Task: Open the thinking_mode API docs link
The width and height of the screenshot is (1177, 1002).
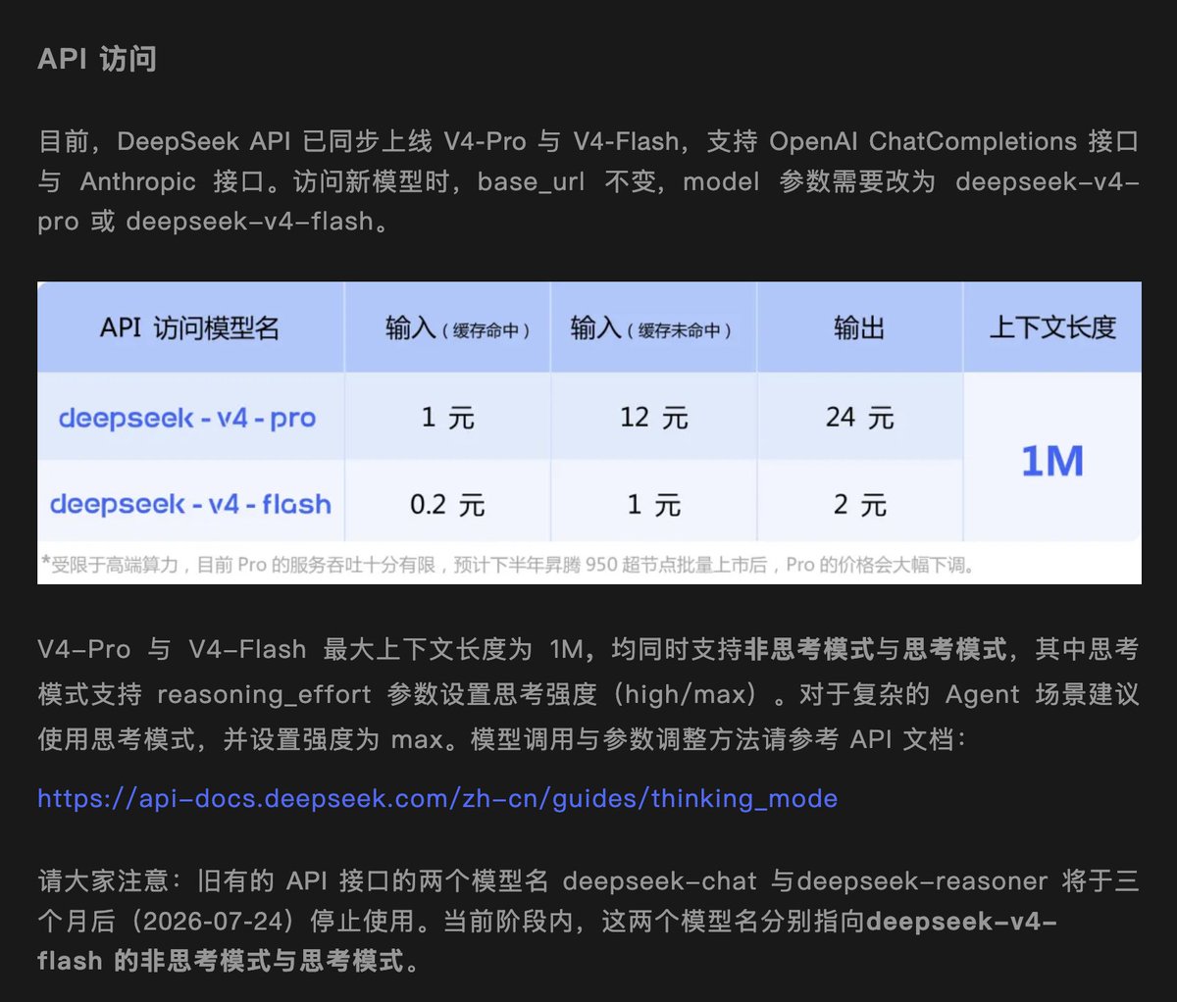Action: pos(437,798)
